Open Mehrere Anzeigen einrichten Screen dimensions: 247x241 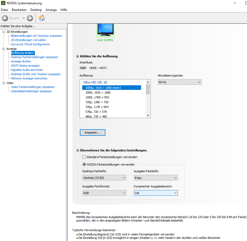click(x=29, y=78)
